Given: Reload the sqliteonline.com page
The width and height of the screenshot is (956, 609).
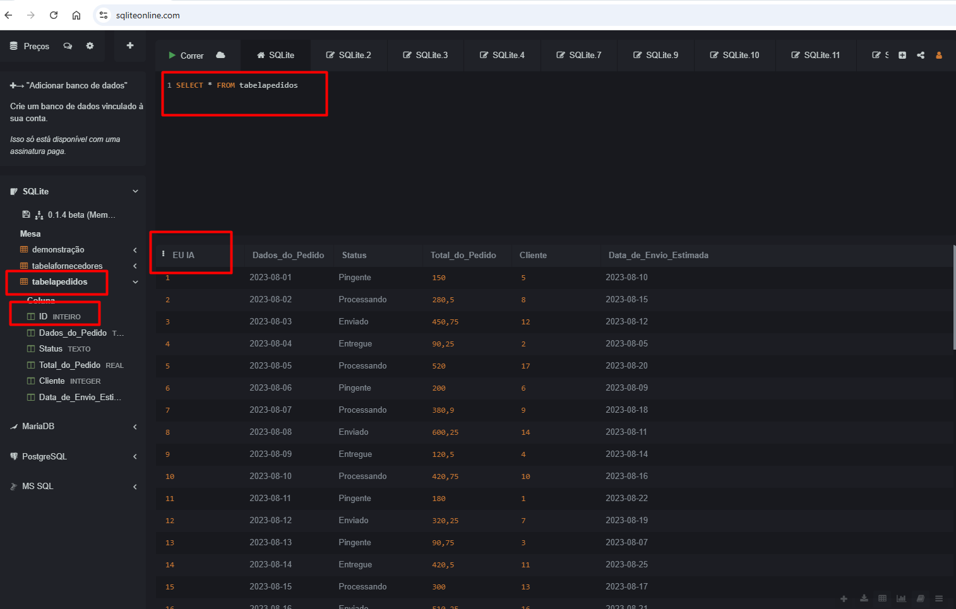Looking at the screenshot, I should point(54,15).
